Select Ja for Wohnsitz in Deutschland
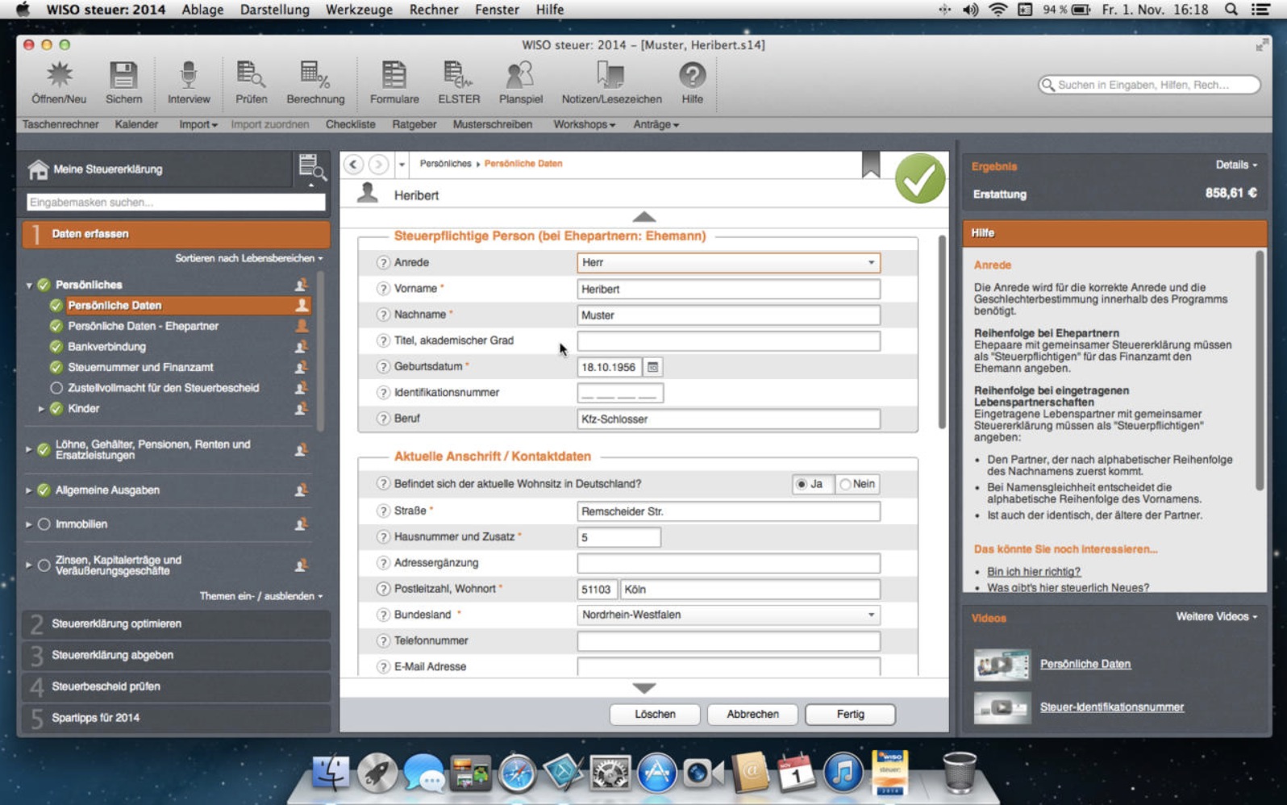 coord(802,484)
